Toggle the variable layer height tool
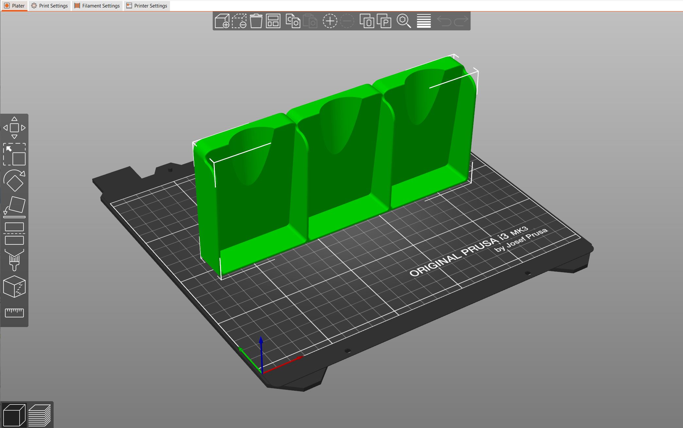This screenshot has width=683, height=428. tap(423, 21)
